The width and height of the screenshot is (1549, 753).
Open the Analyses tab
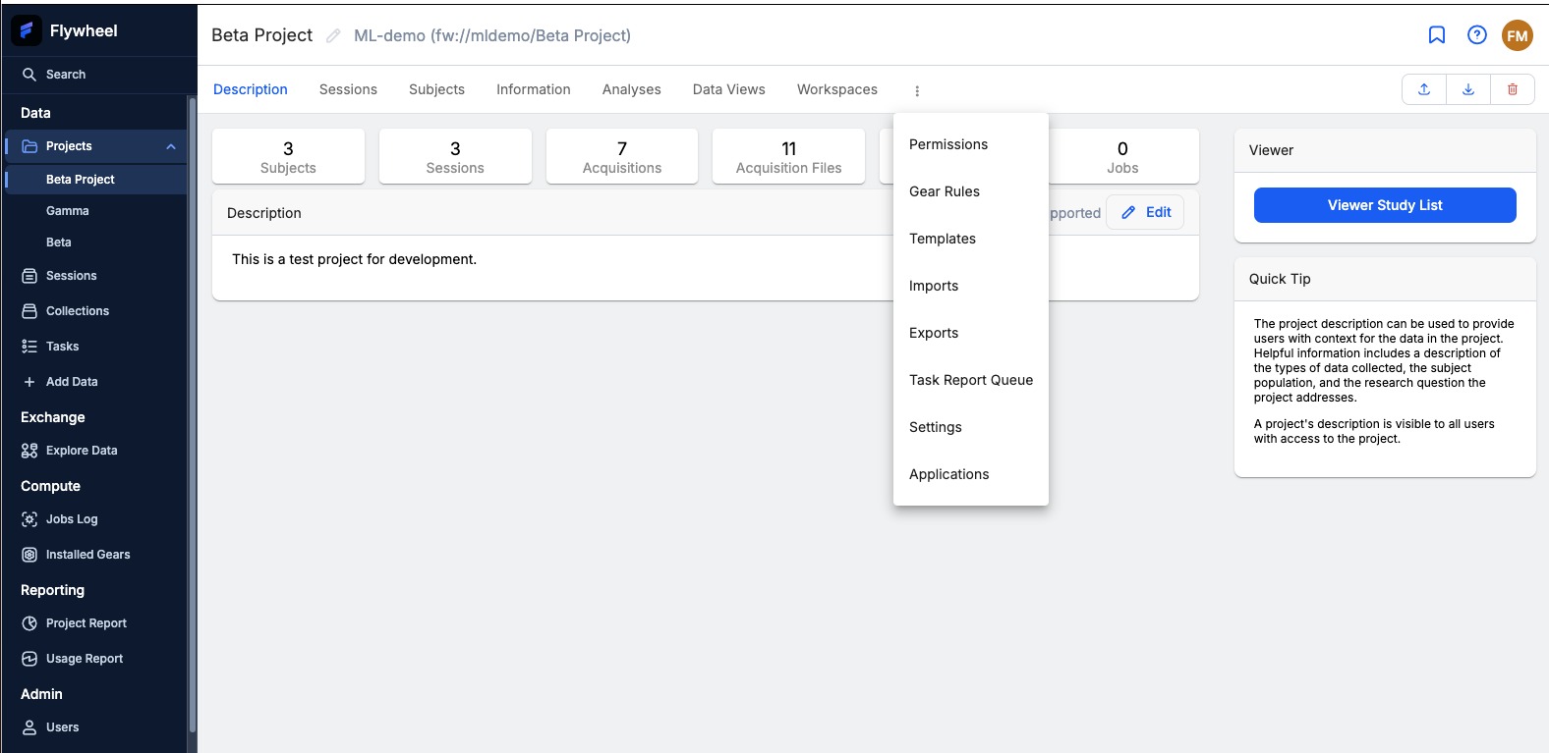tap(632, 89)
